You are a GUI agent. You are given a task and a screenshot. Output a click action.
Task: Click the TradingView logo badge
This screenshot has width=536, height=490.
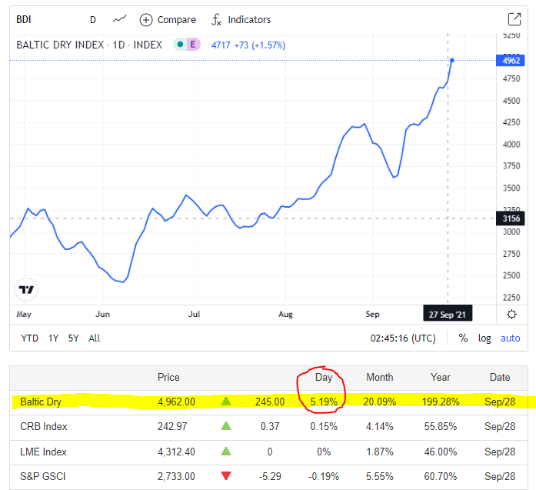26,290
